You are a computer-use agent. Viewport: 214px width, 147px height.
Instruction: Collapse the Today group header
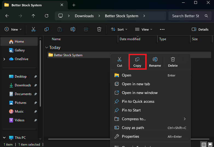pos(47,48)
